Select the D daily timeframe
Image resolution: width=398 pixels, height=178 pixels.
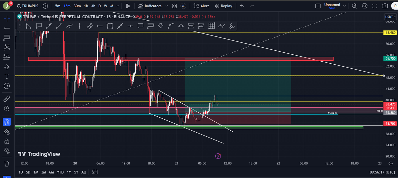pos(99,6)
